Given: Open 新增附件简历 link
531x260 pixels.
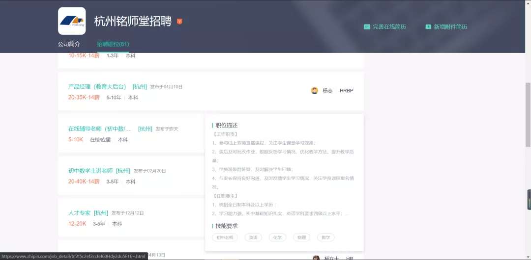Looking at the screenshot, I should tap(450, 26).
